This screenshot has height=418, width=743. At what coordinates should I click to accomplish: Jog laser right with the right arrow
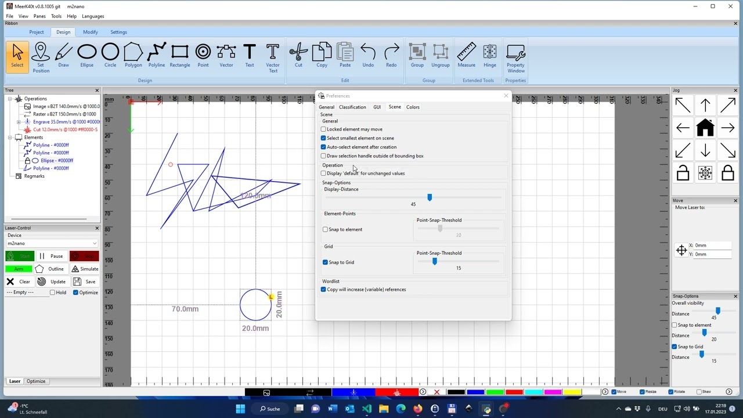click(x=728, y=128)
